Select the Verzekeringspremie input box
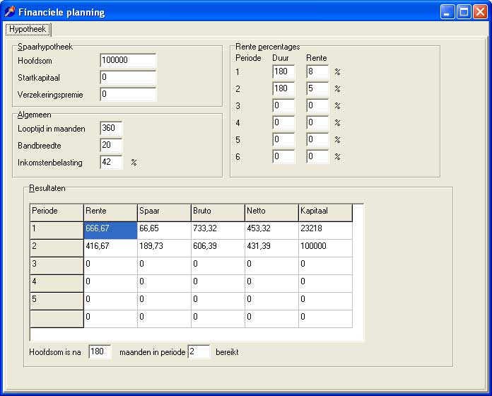Screen dimensions: 492x396 pos(128,94)
